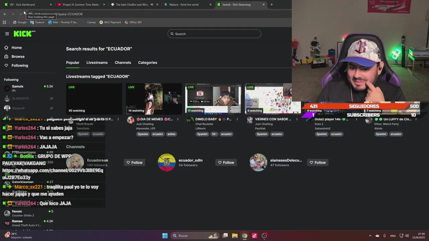Open options menu for Dota2 player 14k stream
The image size is (429, 241).
(356, 119)
